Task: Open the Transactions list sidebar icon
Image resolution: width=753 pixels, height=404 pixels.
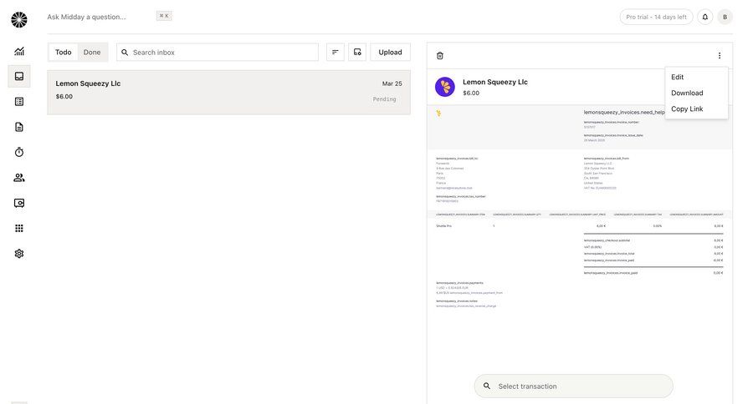Action: point(19,102)
